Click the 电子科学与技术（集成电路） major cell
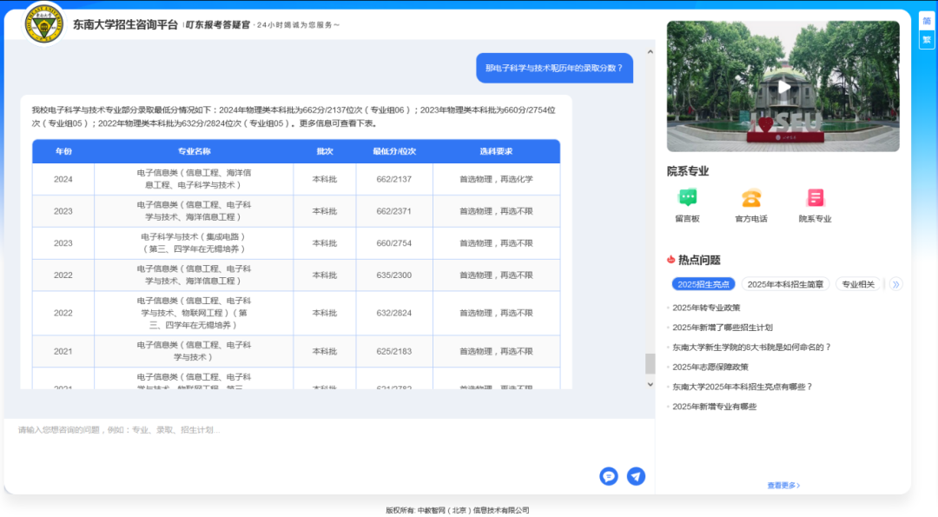Screen dimensions: 938x517 194,243
